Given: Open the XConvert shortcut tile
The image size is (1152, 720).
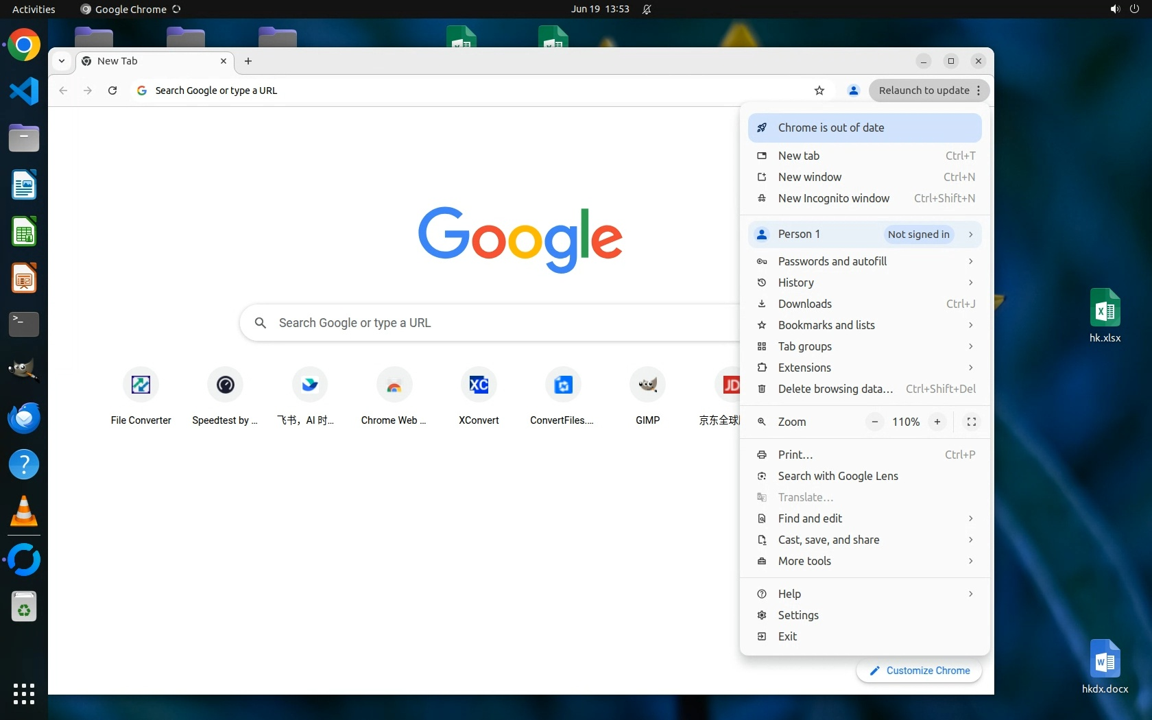Looking at the screenshot, I should pyautogui.click(x=479, y=385).
